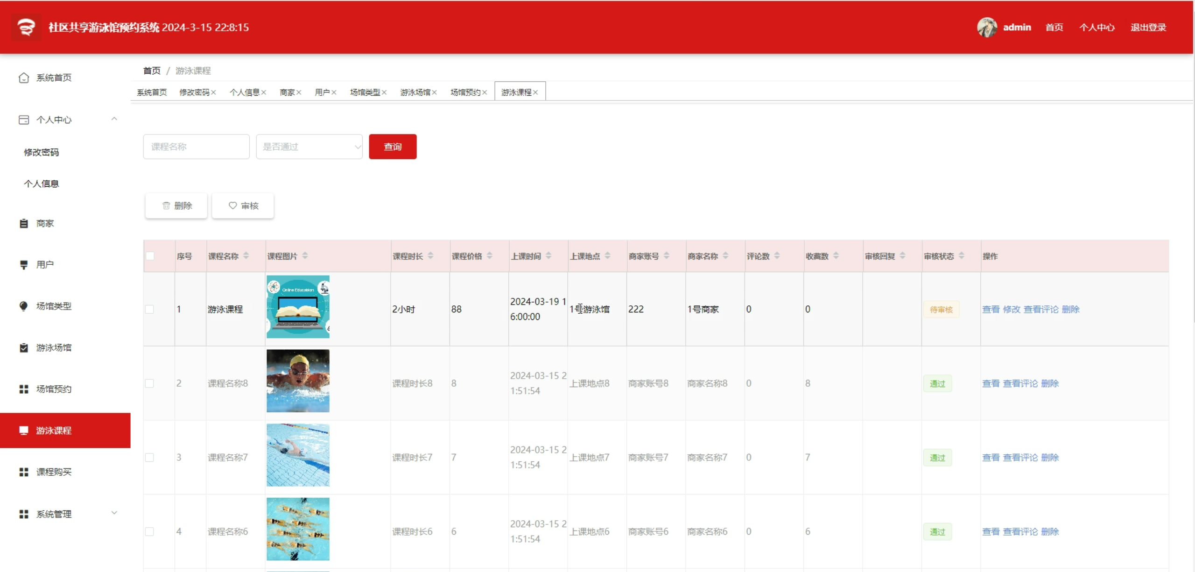Close the 游泳课程 tab with its X
The image size is (1195, 572).
click(535, 92)
